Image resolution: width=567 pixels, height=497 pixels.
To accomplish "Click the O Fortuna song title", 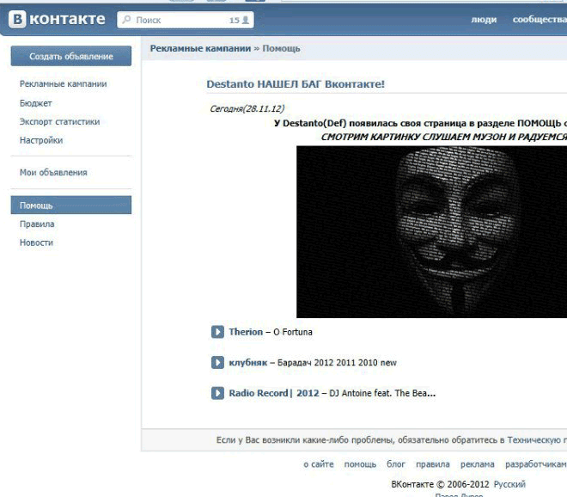I will pyautogui.click(x=293, y=332).
